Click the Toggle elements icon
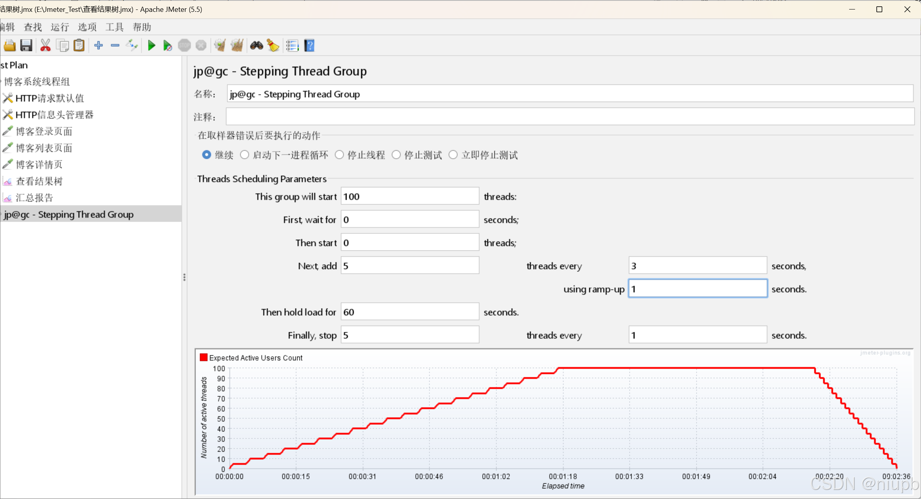This screenshot has width=921, height=499. [132, 46]
